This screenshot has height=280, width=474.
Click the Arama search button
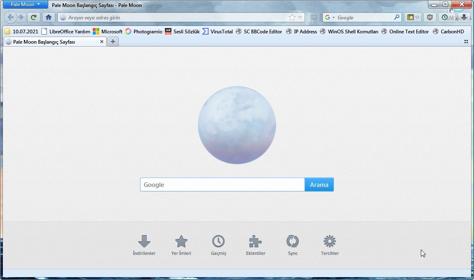coord(319,184)
